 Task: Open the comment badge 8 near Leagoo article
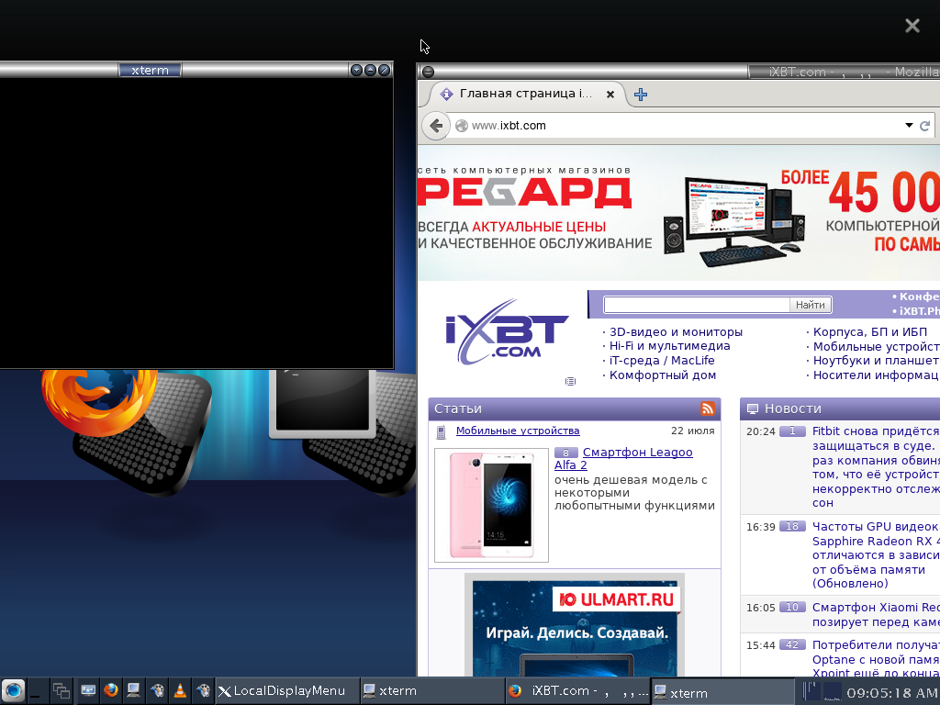[x=565, y=453]
